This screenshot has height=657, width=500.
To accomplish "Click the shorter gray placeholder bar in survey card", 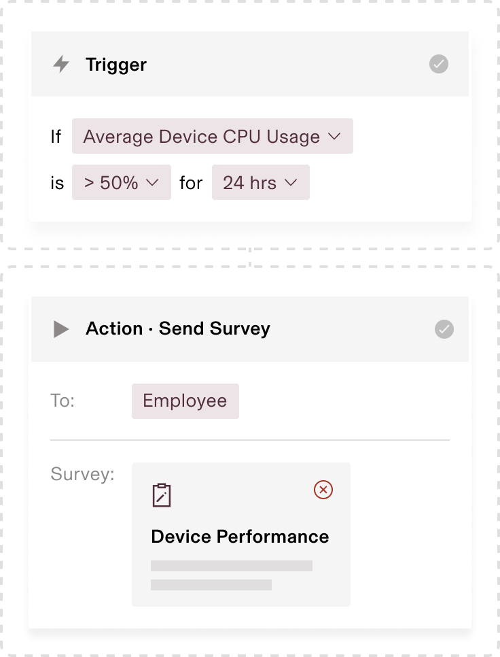I will click(x=211, y=585).
